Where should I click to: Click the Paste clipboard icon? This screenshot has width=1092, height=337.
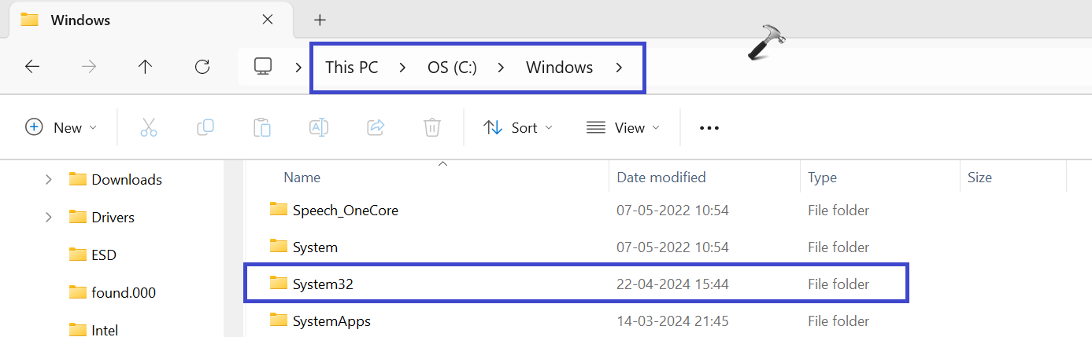[262, 127]
